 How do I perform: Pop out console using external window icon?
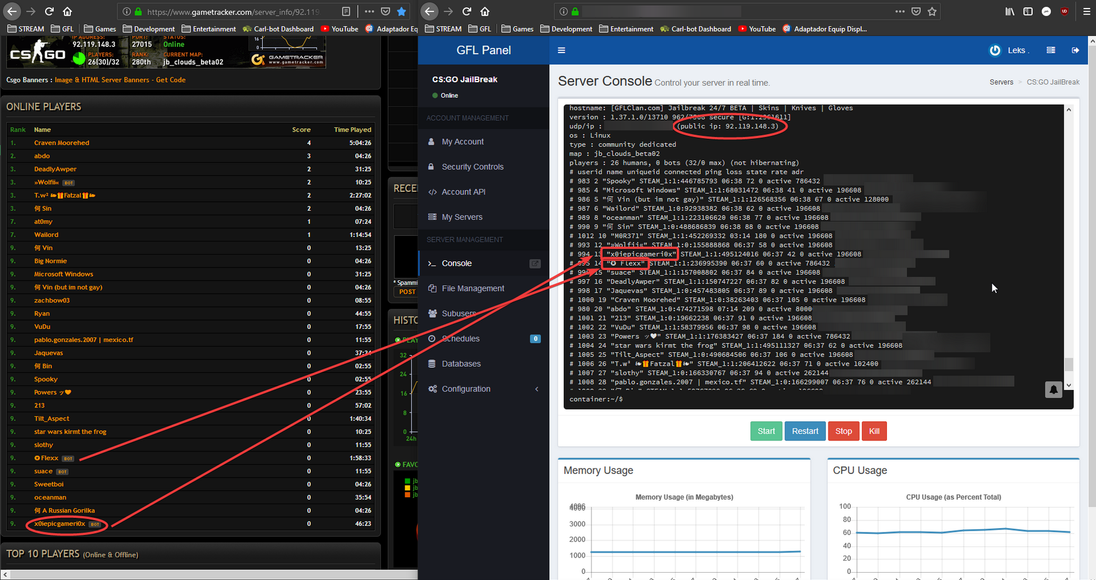(x=535, y=263)
